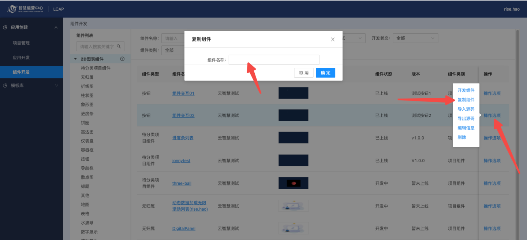The height and width of the screenshot is (240, 527).
Task: Select 进度条 in the component tree
Action: (87, 114)
